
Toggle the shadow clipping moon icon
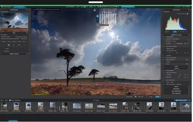click(x=166, y=32)
